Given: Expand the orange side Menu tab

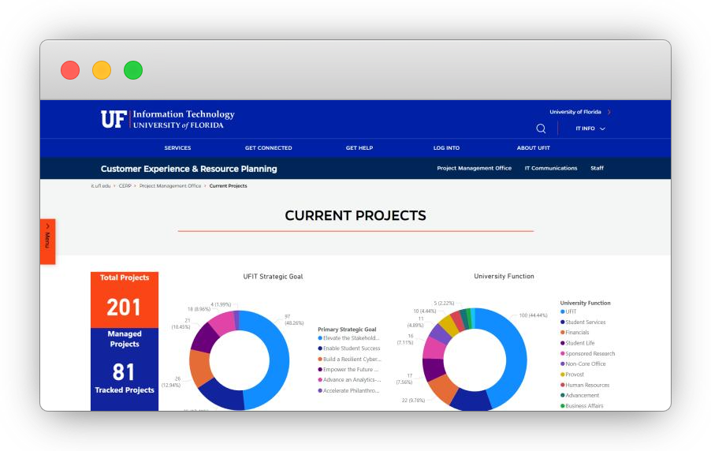Looking at the screenshot, I should (47, 241).
